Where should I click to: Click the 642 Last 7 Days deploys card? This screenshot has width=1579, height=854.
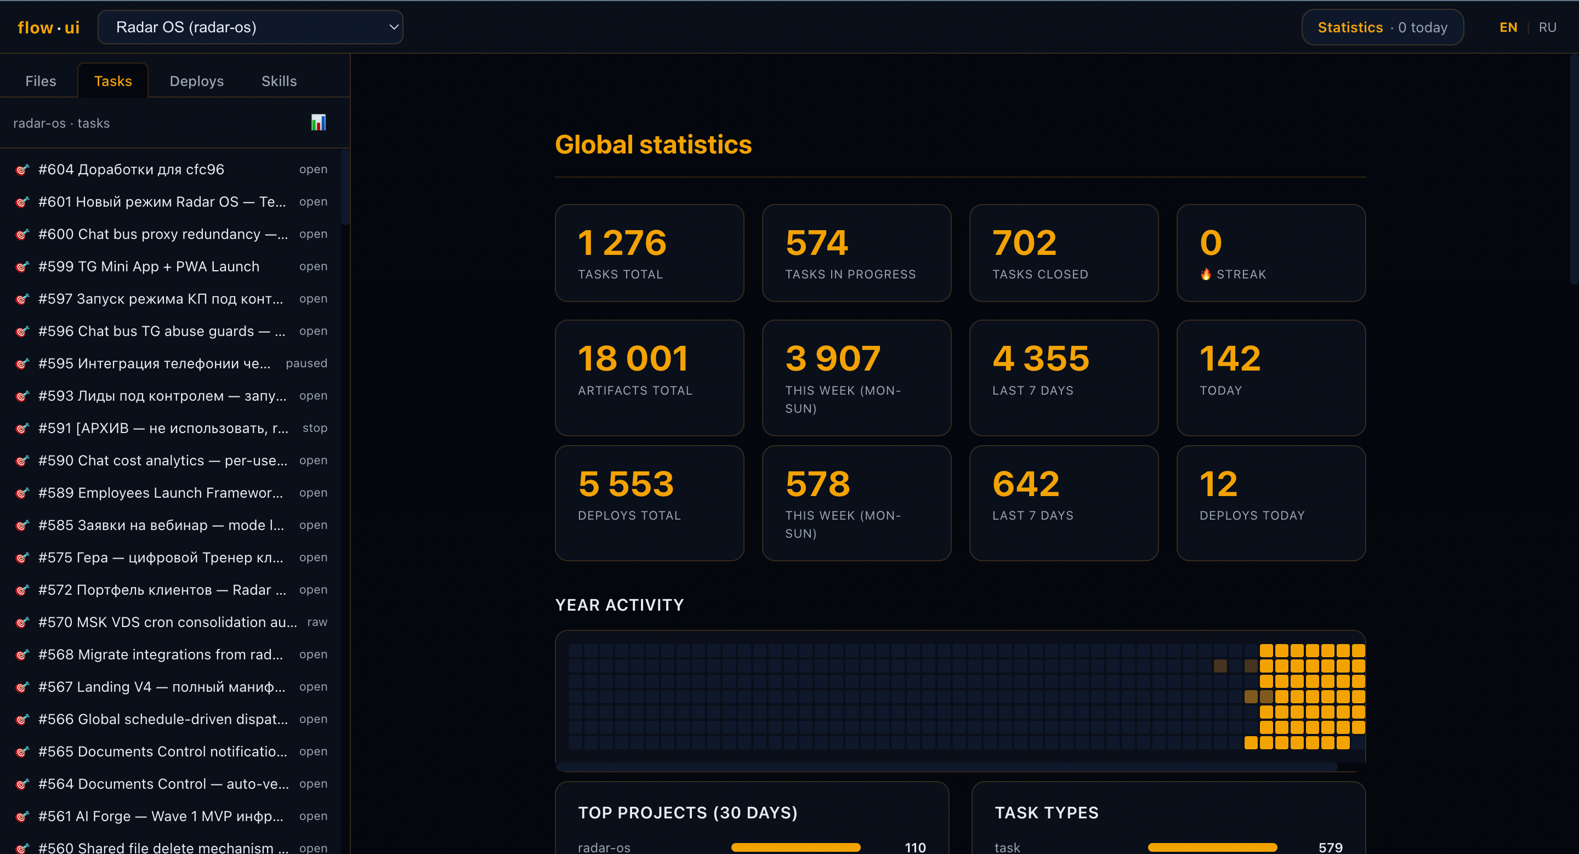point(1064,503)
